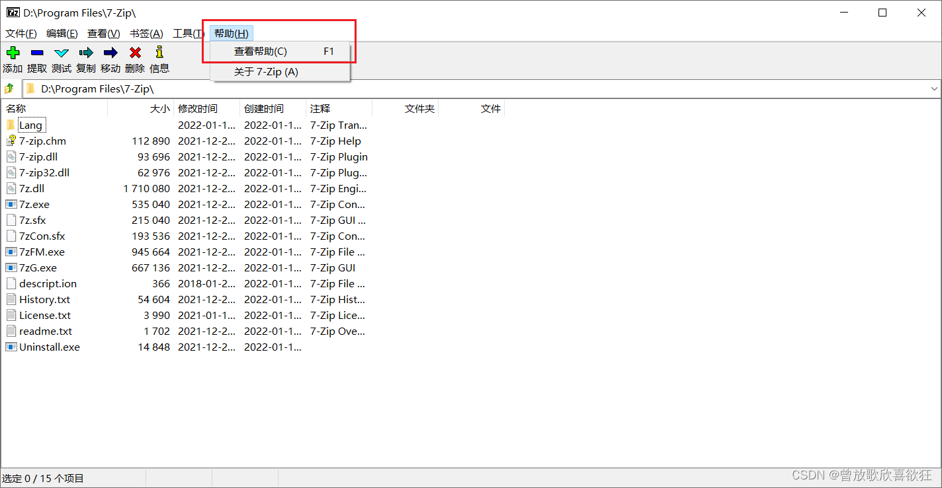Click the 2018-01-2... modified date of descript.ion

pos(206,283)
